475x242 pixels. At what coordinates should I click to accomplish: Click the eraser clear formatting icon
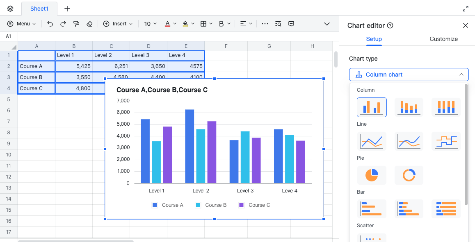pyautogui.click(x=89, y=24)
